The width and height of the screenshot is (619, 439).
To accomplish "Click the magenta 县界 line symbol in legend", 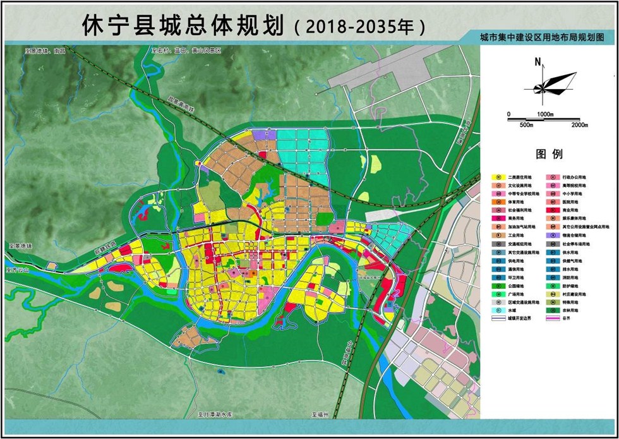I will pyautogui.click(x=552, y=319).
